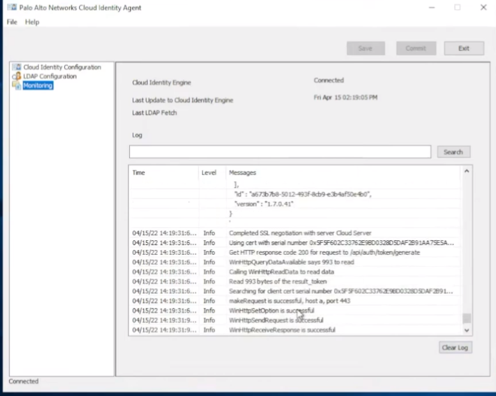
Task: Click the 'Fri Apr 15 02:19:05 PM' timestamp
Action: [345, 97]
